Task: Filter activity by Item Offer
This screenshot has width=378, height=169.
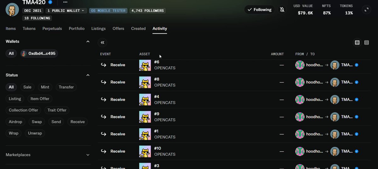Action: point(40,99)
